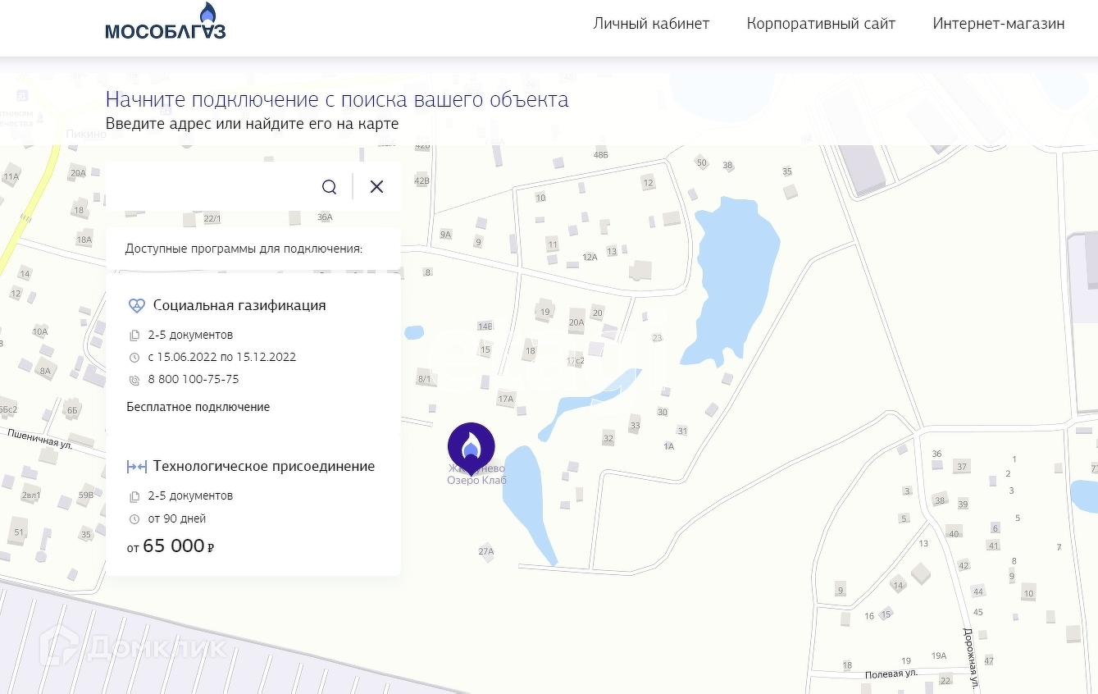Click the Технологическое присоединение connection icon
This screenshot has width=1098, height=694.
[x=136, y=467]
